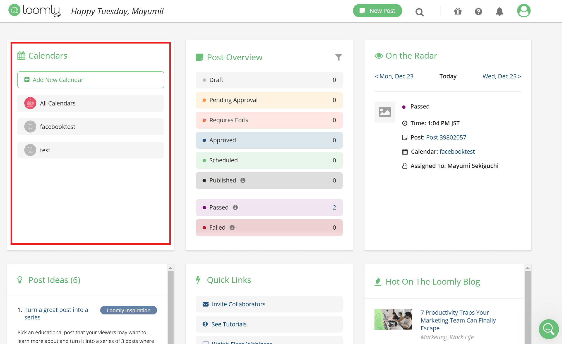Click the Quick Links lightning icon
Viewport: 562px width, 344px height.
point(198,280)
